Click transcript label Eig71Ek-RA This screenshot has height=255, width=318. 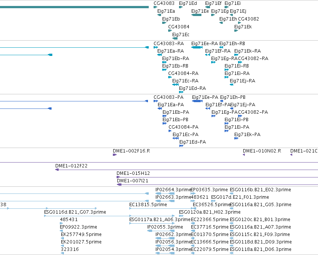[247, 51]
